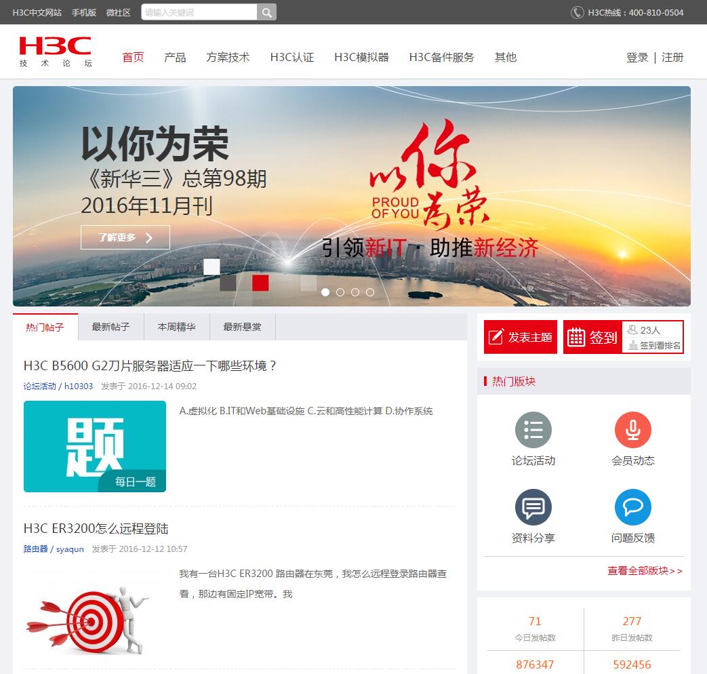
Task: Click the search magnifier icon
Action: click(x=266, y=12)
